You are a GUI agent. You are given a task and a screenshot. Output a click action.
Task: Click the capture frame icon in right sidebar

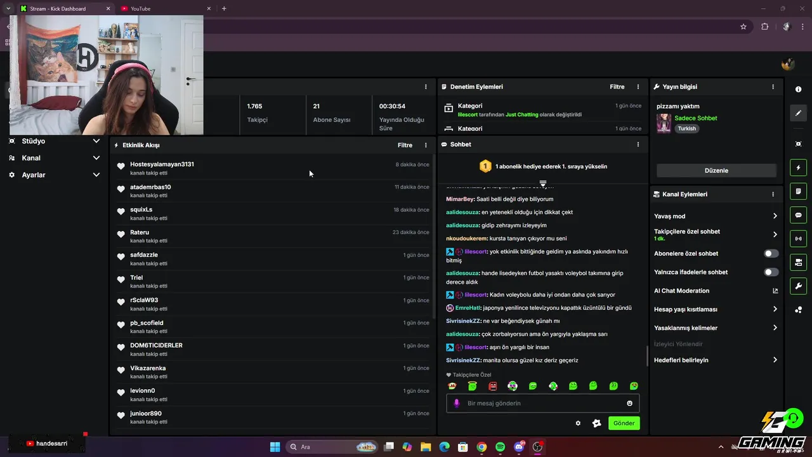pyautogui.click(x=798, y=144)
